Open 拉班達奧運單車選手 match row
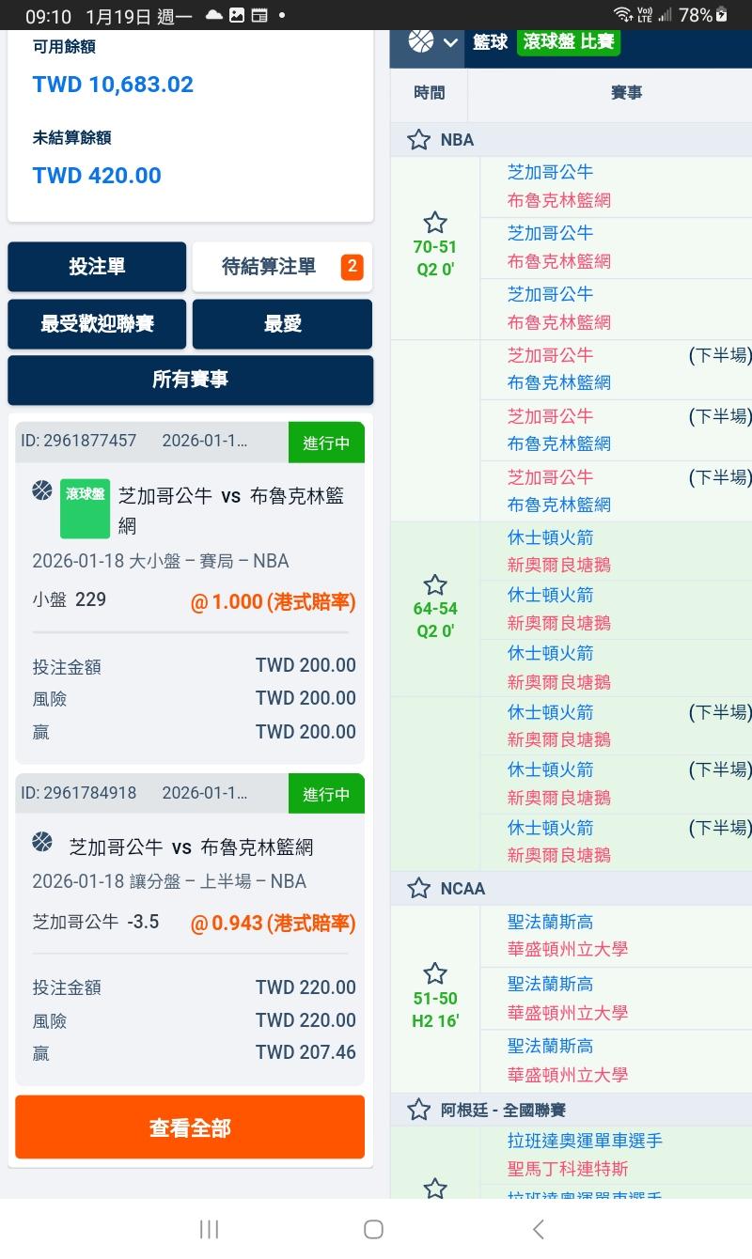Screen dimensions: 752x1259 click(x=616, y=1155)
